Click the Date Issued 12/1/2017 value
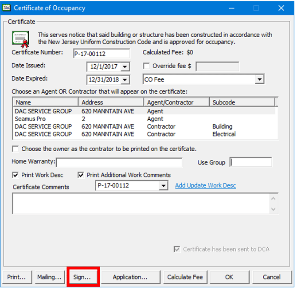This screenshot has width=297, height=290. (104, 67)
